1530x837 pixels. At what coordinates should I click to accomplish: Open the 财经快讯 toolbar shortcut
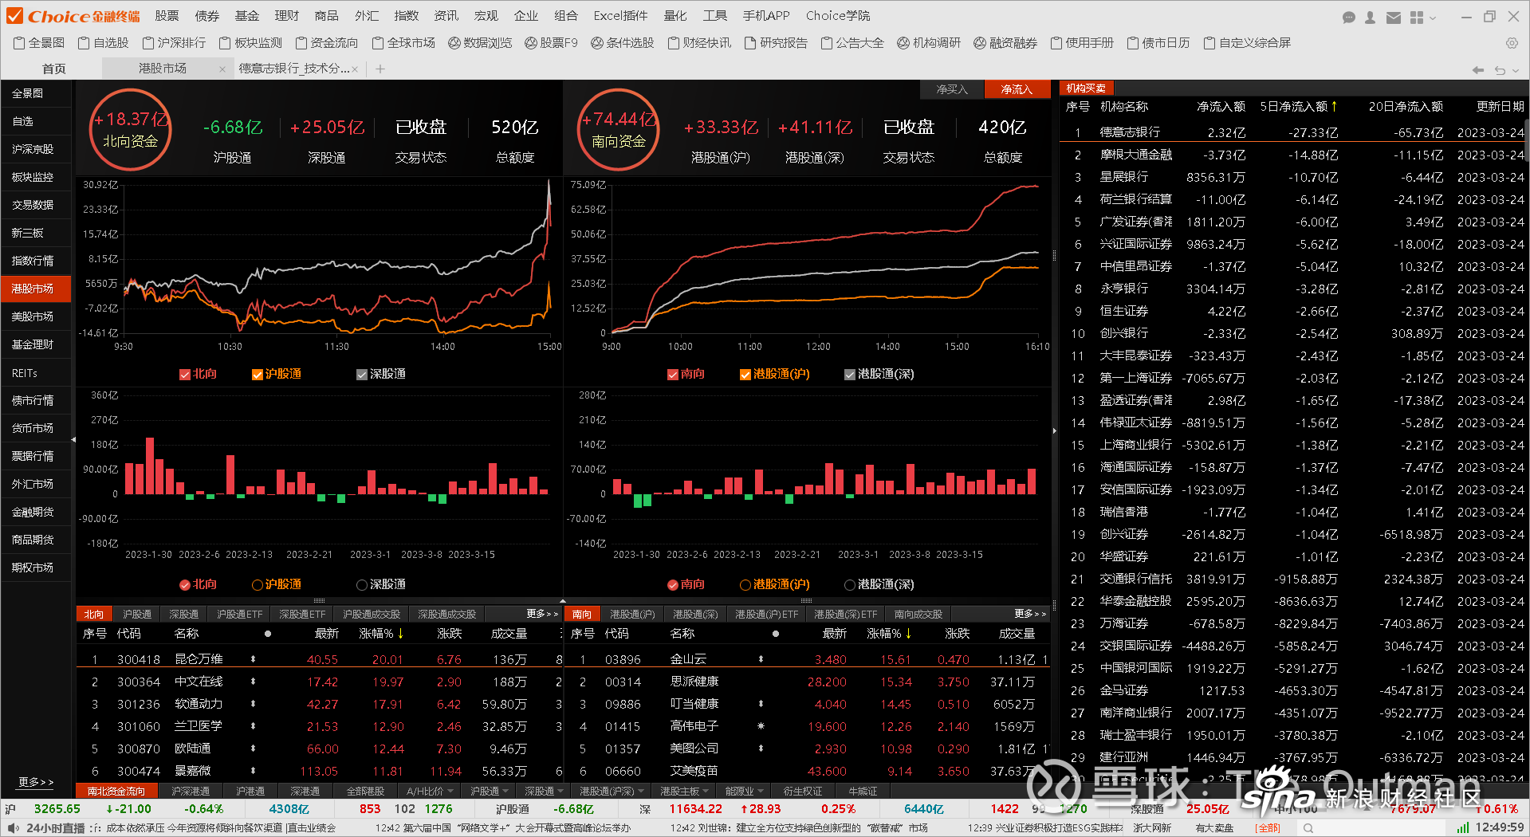pyautogui.click(x=699, y=43)
